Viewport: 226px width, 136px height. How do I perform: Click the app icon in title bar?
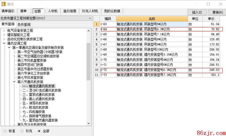3,4
